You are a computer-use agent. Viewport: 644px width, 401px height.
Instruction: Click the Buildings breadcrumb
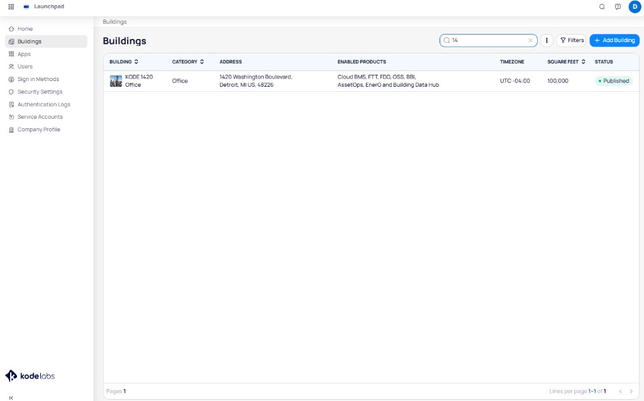pyautogui.click(x=114, y=22)
